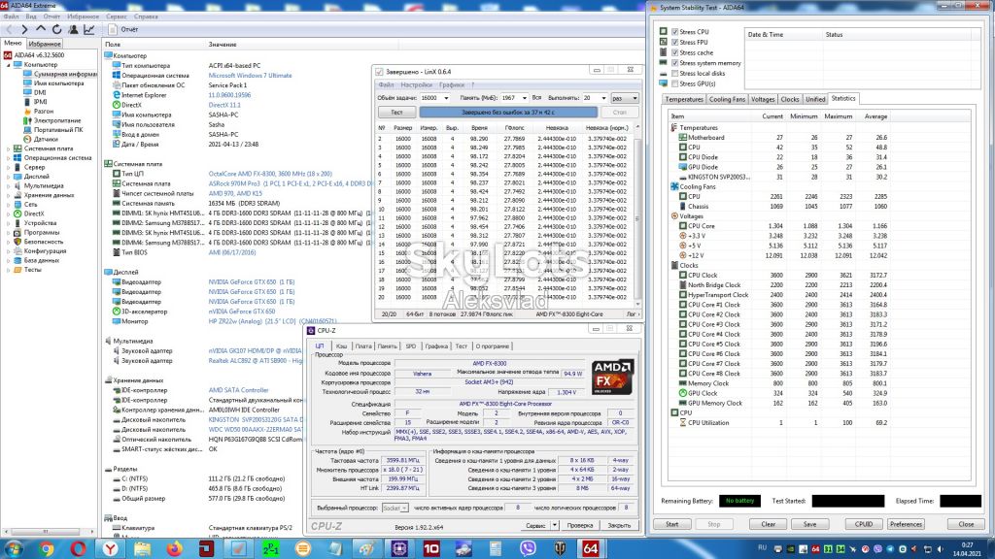
Task: Open Viber from the taskbar
Action: [528, 548]
